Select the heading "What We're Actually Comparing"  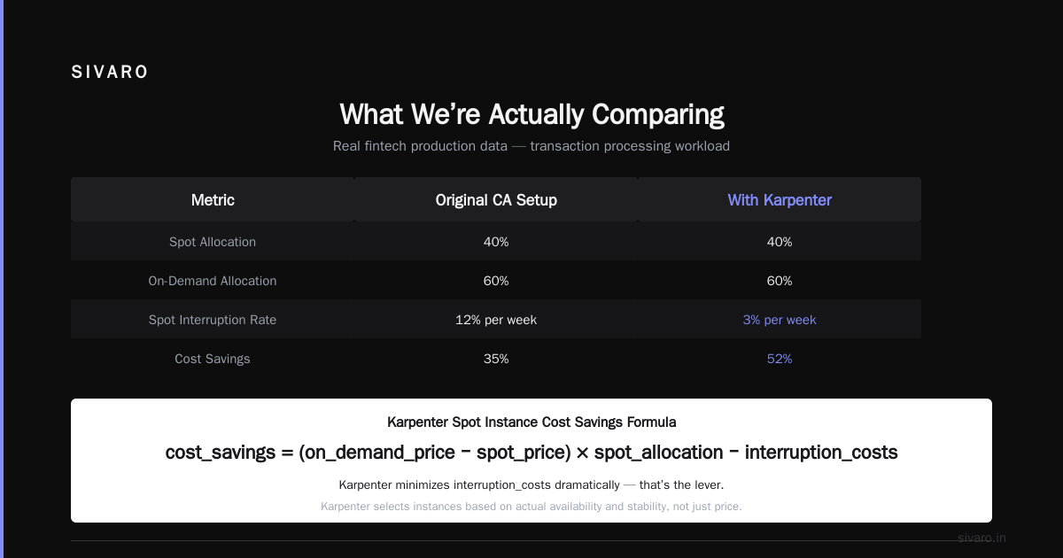(531, 114)
